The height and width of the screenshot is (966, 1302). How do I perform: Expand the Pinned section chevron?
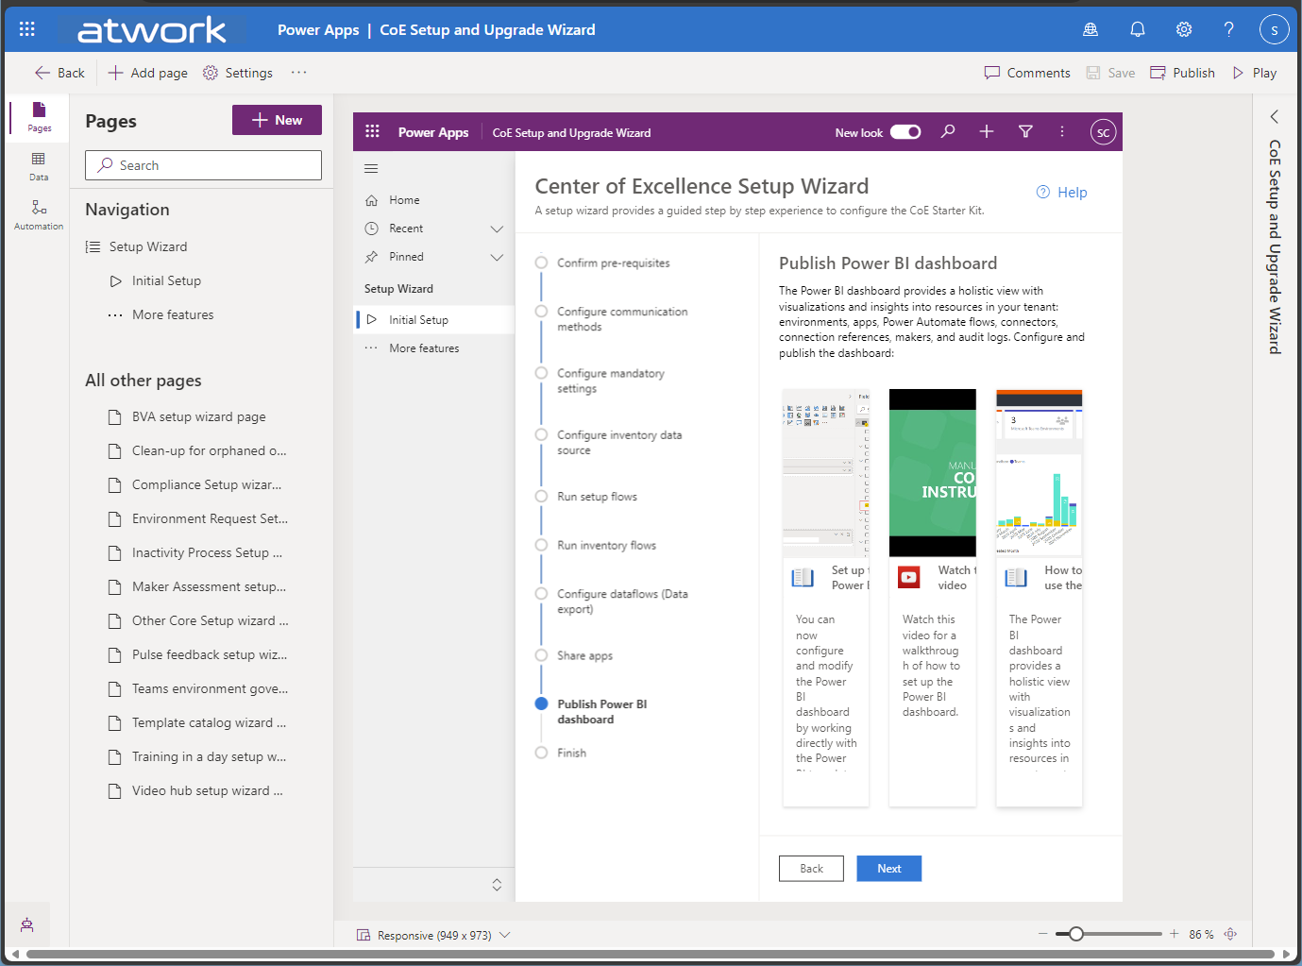[497, 257]
